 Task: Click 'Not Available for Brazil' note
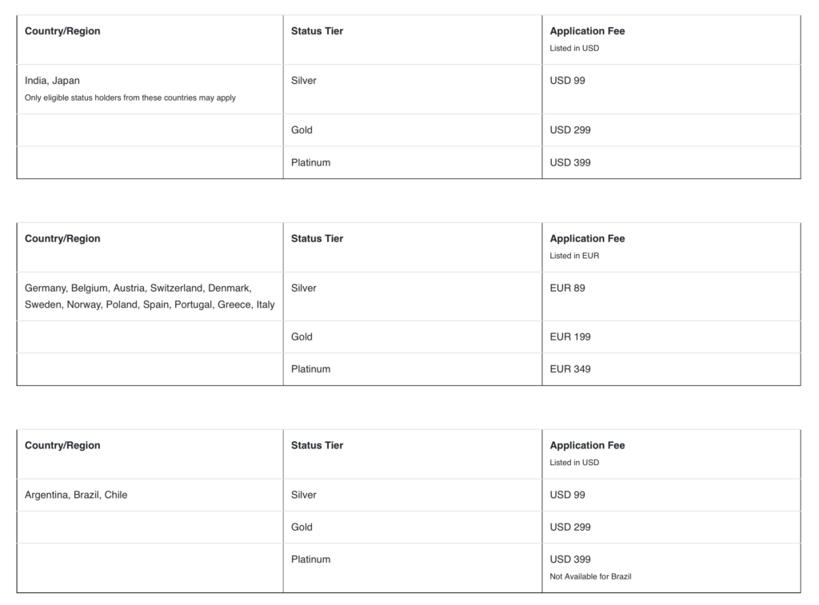click(x=590, y=576)
